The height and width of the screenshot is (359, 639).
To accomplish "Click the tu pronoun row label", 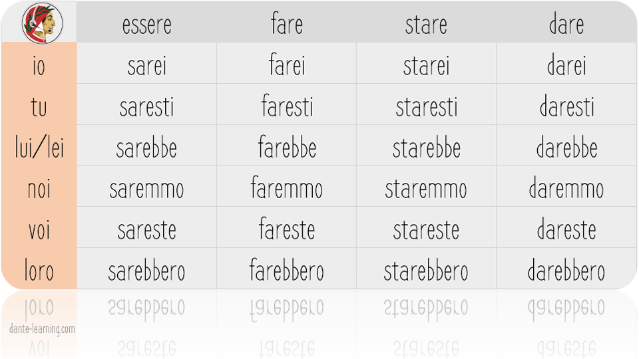I will tap(39, 107).
